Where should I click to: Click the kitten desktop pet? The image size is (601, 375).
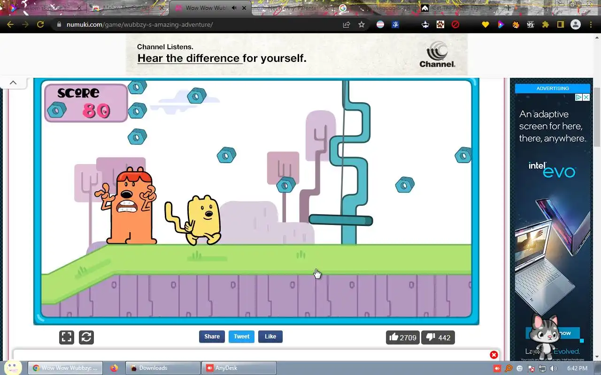[546, 336]
